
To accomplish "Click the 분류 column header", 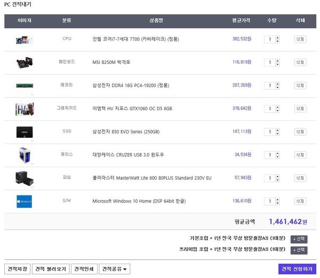I will (x=67, y=20).
